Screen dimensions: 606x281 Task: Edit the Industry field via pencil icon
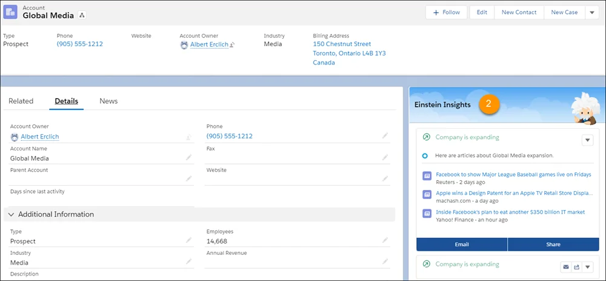188,261
